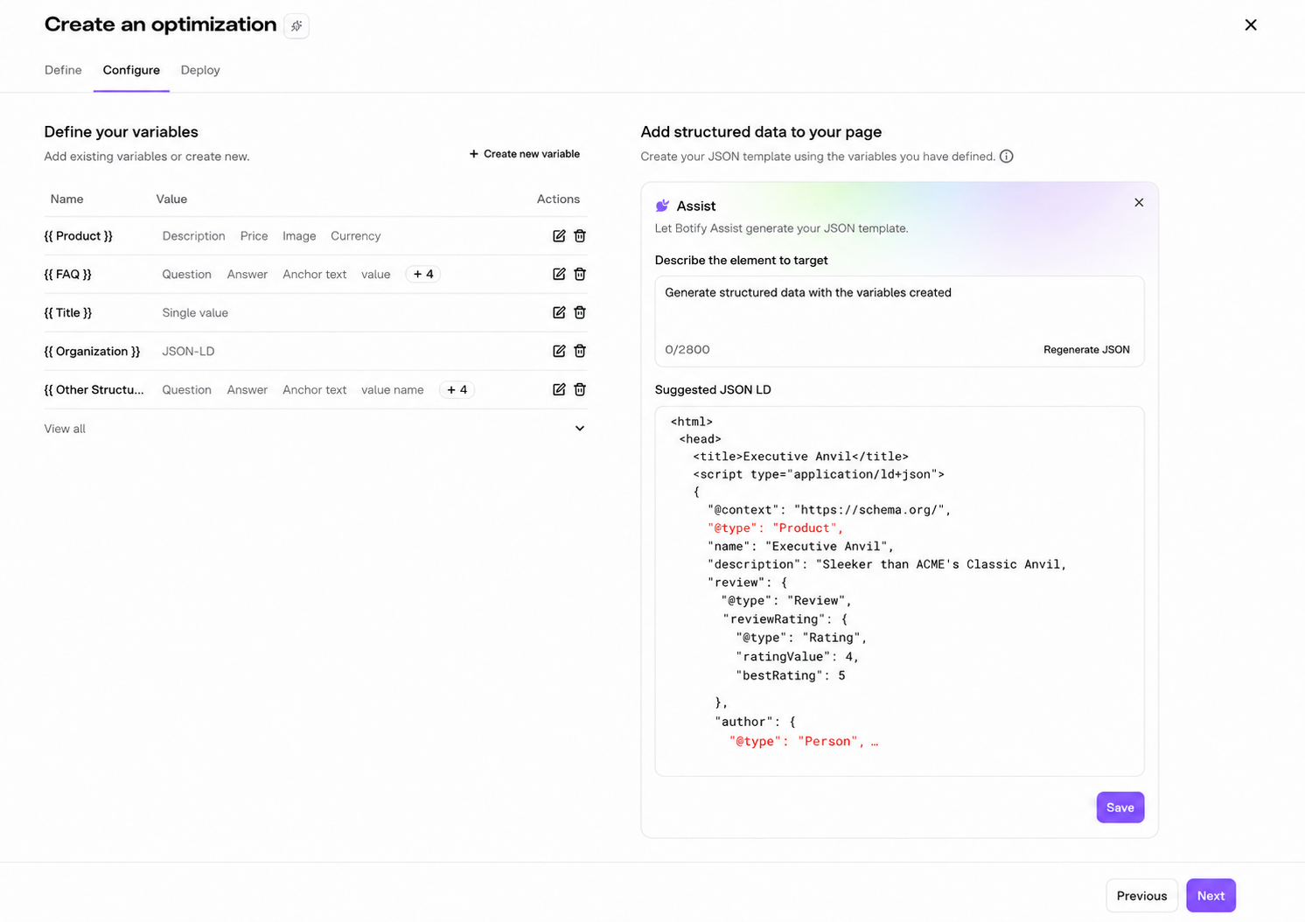Screen dimensions: 1305x922
Task: Delete the Product variable
Action: 580,236
